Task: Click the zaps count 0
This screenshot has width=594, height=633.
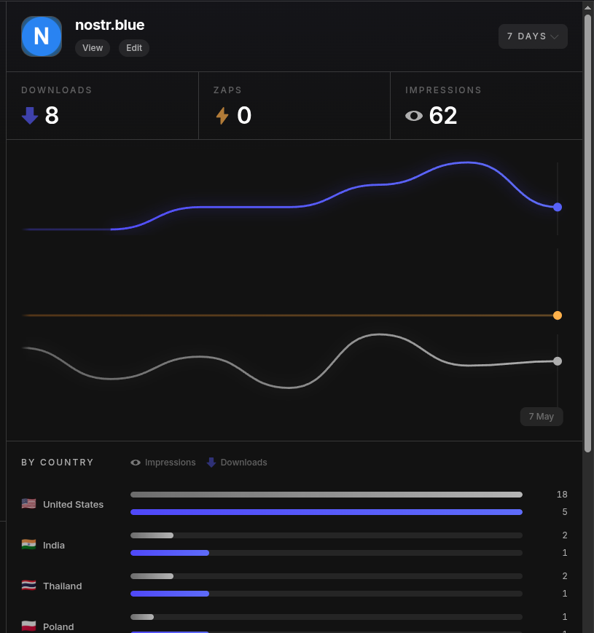Action: [x=244, y=116]
